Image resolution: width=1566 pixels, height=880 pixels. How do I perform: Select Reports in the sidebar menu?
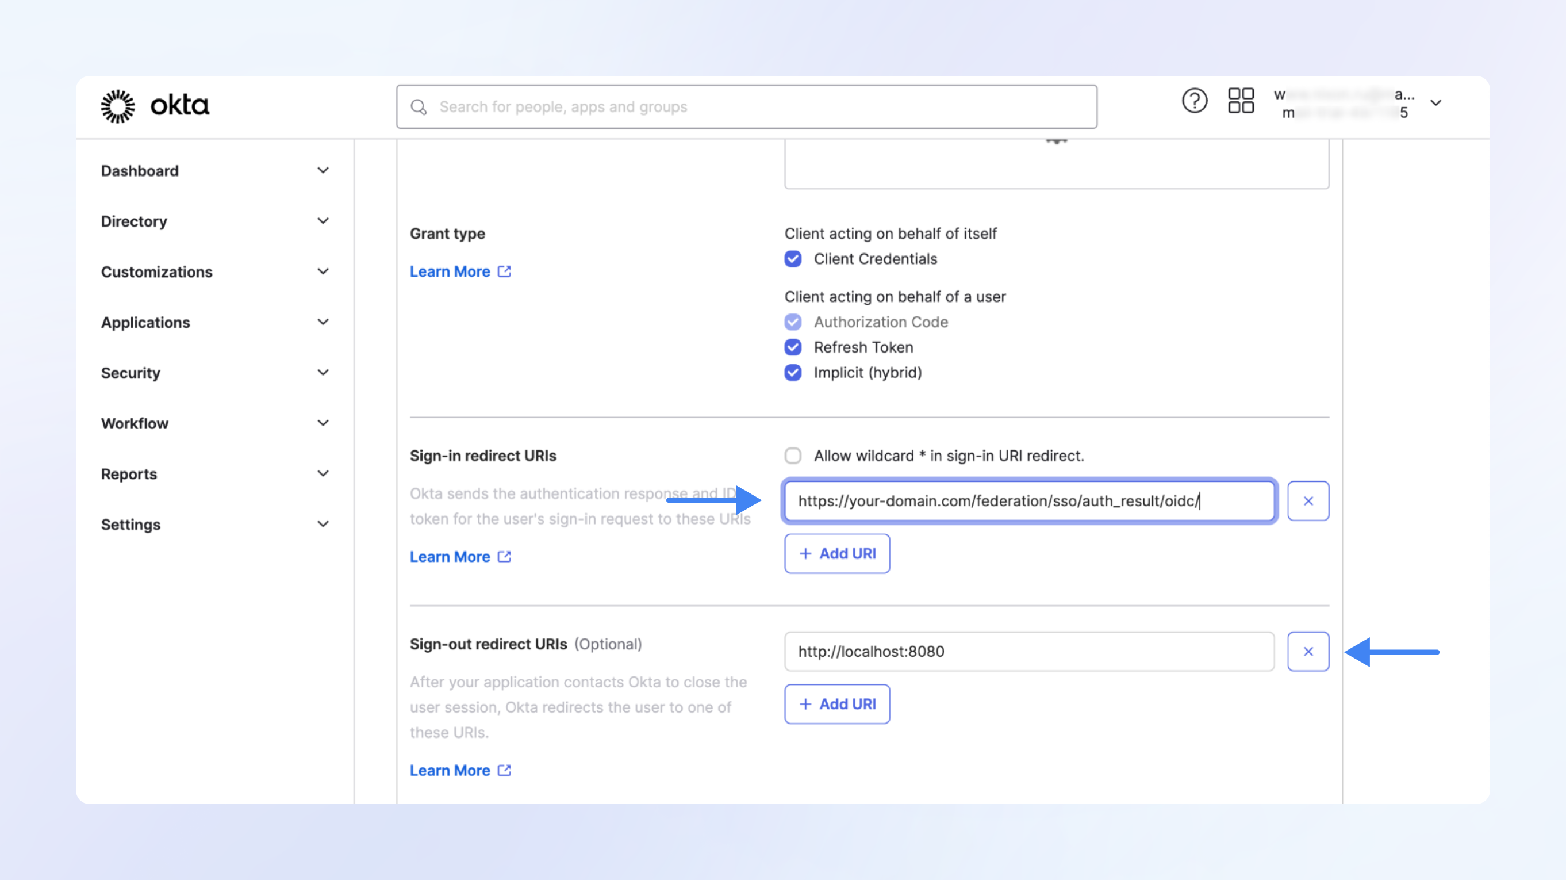click(129, 474)
